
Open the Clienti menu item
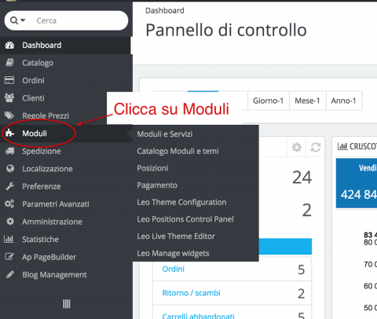tap(65, 98)
